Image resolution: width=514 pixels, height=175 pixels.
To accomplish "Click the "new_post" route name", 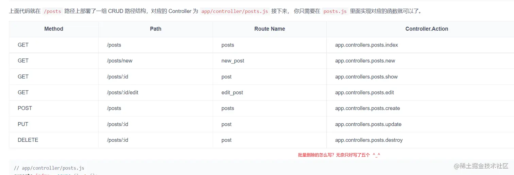I will [x=233, y=61].
